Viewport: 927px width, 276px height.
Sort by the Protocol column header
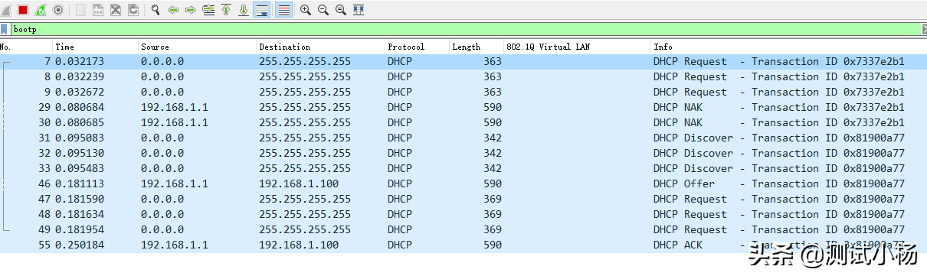418,47
